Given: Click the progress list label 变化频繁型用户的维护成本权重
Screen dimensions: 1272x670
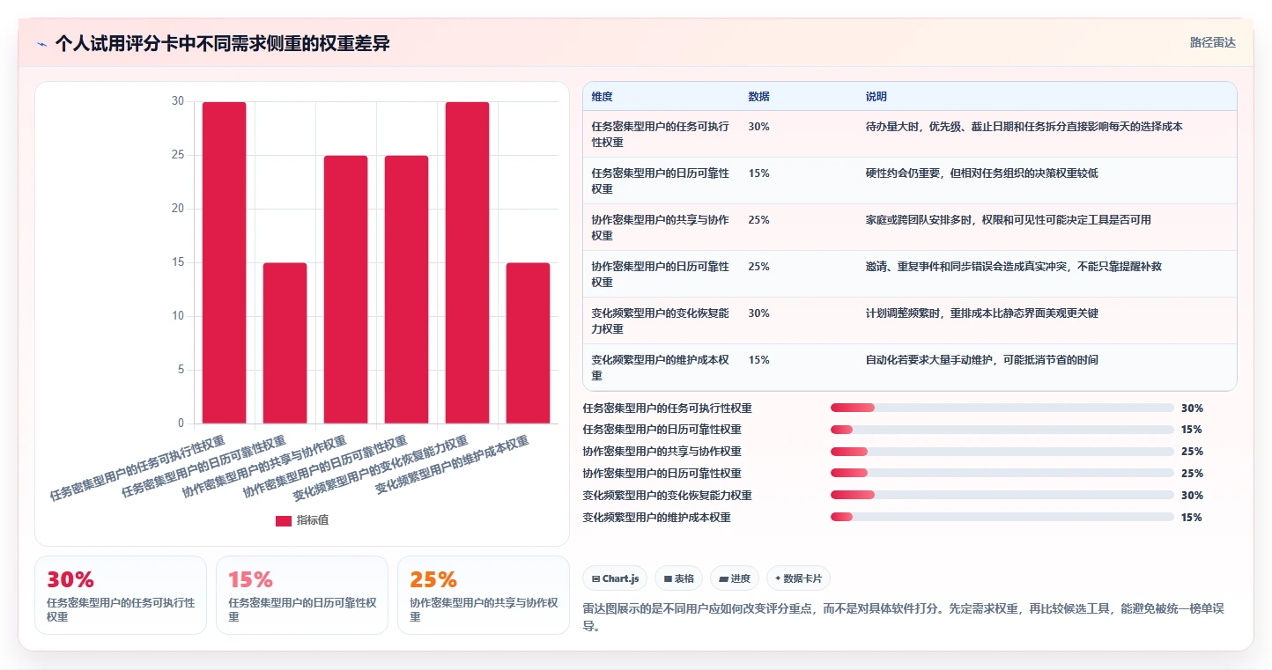Looking at the screenshot, I should pos(656,518).
